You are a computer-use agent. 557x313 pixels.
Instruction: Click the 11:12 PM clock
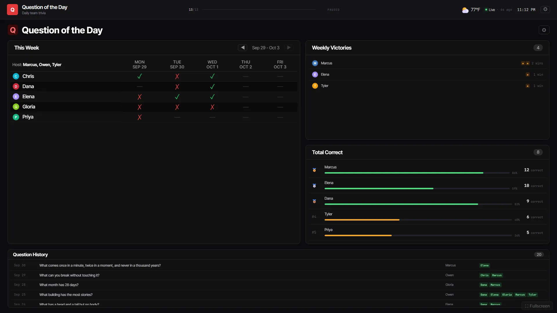tap(526, 10)
